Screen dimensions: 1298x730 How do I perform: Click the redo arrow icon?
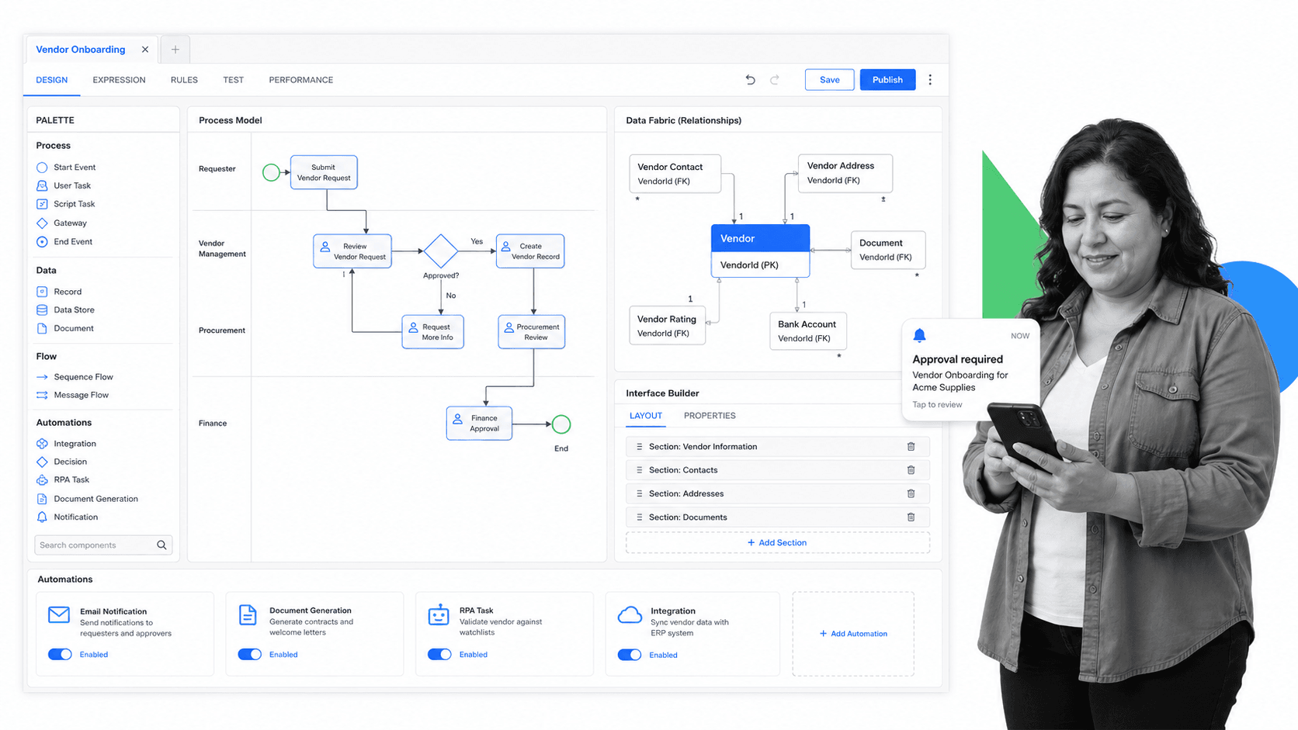click(775, 80)
